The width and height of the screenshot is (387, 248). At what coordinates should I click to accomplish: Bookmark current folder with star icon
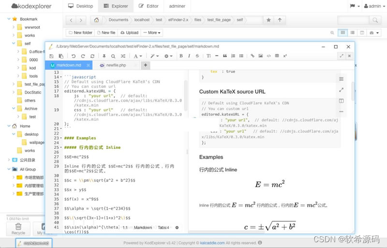click(x=268, y=20)
